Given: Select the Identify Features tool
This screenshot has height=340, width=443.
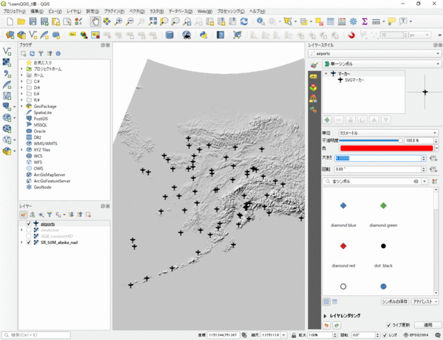Looking at the screenshot, I should [x=260, y=21].
